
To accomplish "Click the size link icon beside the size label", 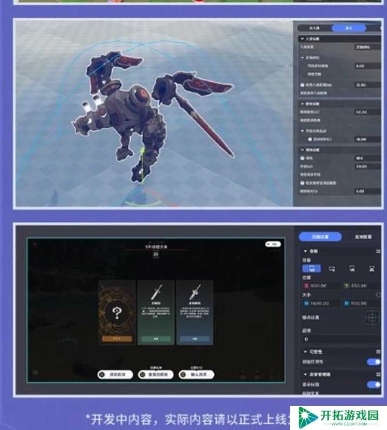I will tap(378, 295).
